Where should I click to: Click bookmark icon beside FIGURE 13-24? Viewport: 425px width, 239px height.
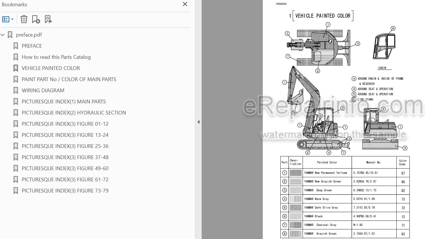tap(16, 135)
